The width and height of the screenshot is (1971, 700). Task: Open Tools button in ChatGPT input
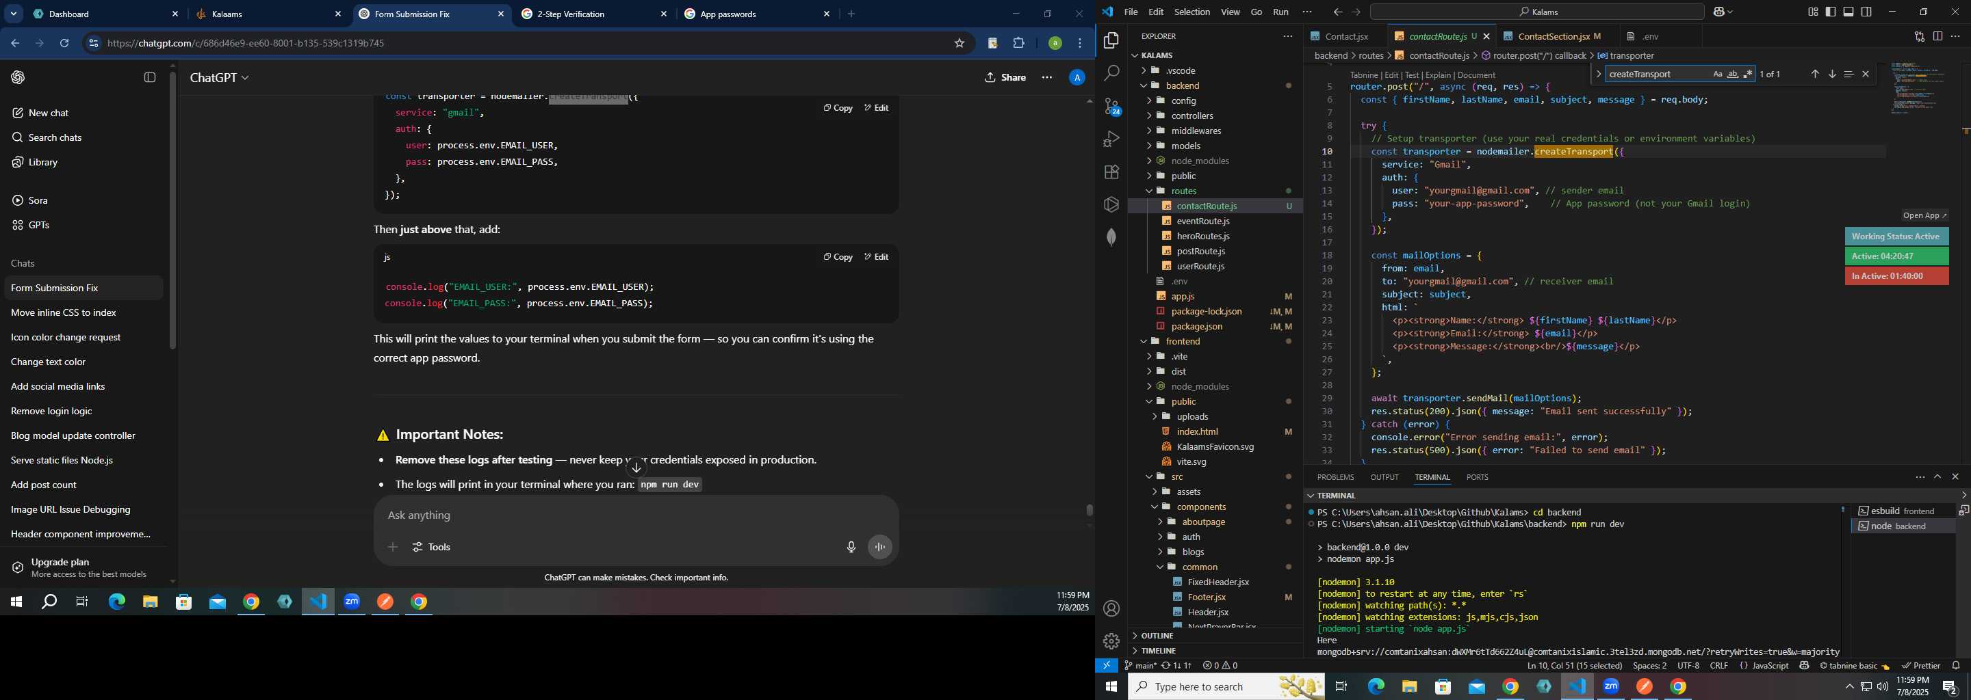(x=433, y=547)
